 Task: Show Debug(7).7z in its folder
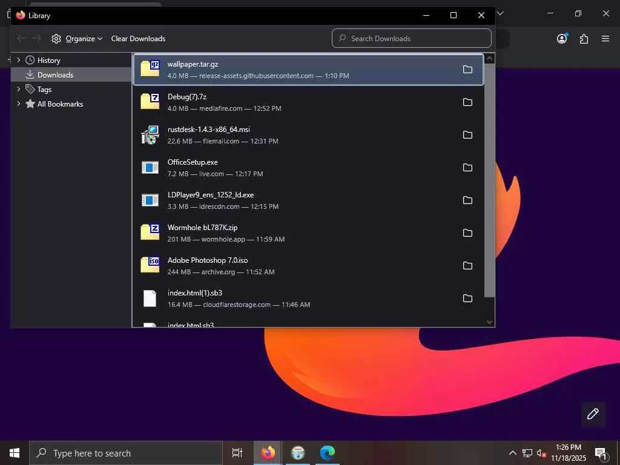467,102
